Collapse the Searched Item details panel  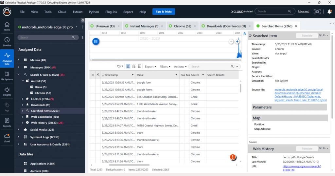[250, 36]
